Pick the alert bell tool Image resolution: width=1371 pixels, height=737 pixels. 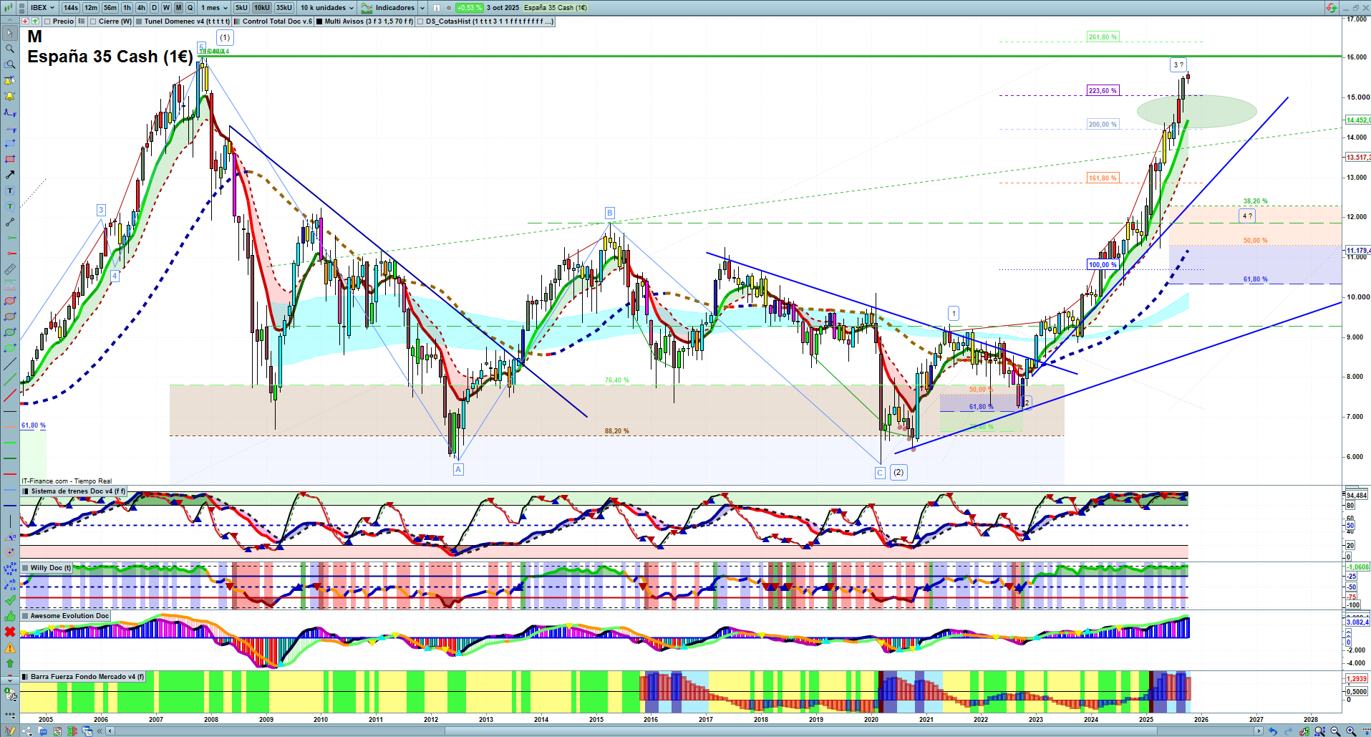coord(10,96)
